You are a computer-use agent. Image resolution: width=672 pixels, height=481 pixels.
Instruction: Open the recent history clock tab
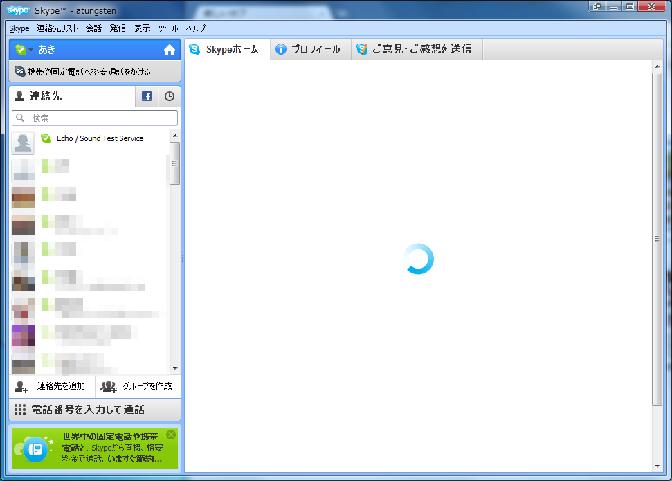pos(170,96)
